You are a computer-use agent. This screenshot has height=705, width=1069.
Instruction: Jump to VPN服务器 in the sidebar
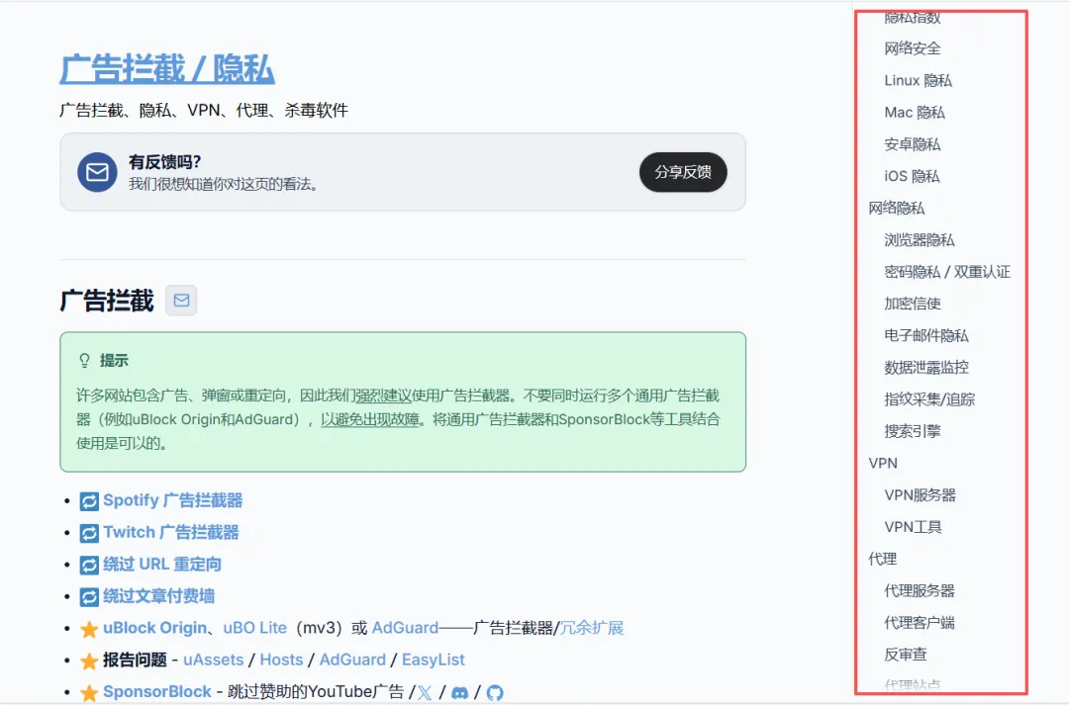pos(921,496)
